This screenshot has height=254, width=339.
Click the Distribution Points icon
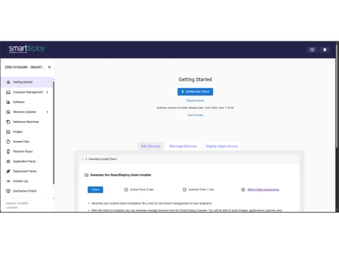click(x=8, y=191)
